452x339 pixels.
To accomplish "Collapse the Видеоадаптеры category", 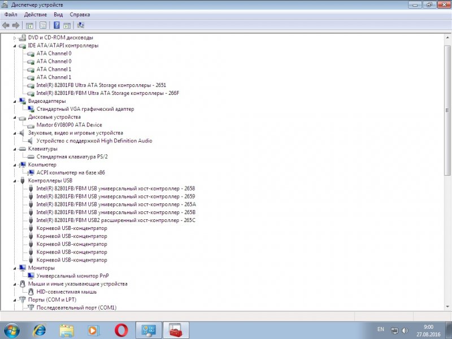I will 15,101.
